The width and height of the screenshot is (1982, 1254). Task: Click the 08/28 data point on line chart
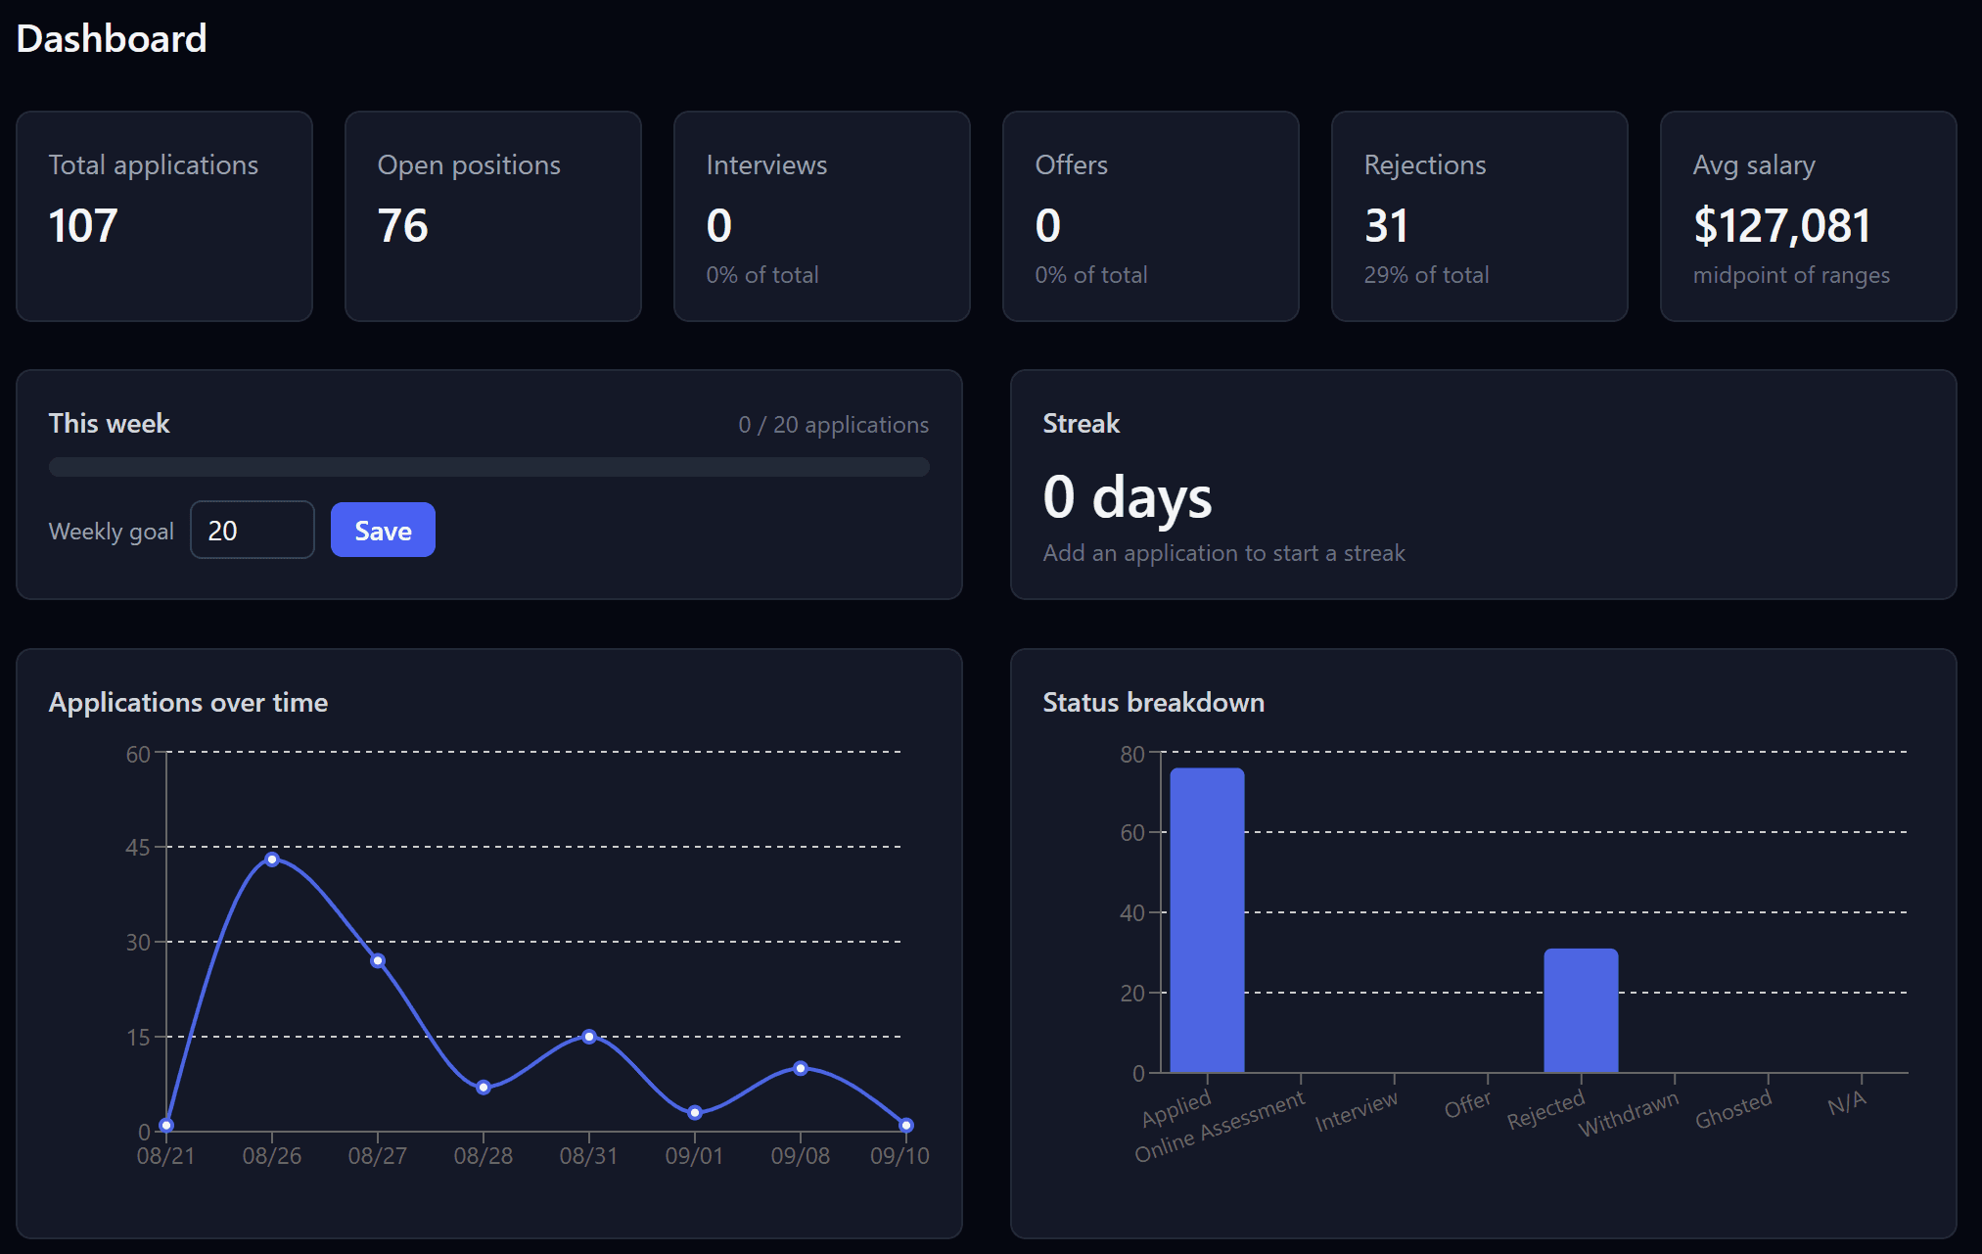[x=484, y=1087]
